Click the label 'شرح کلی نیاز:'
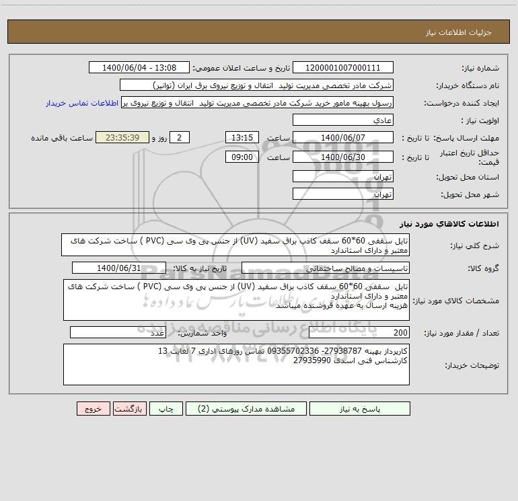The width and height of the screenshot is (518, 501). point(475,245)
